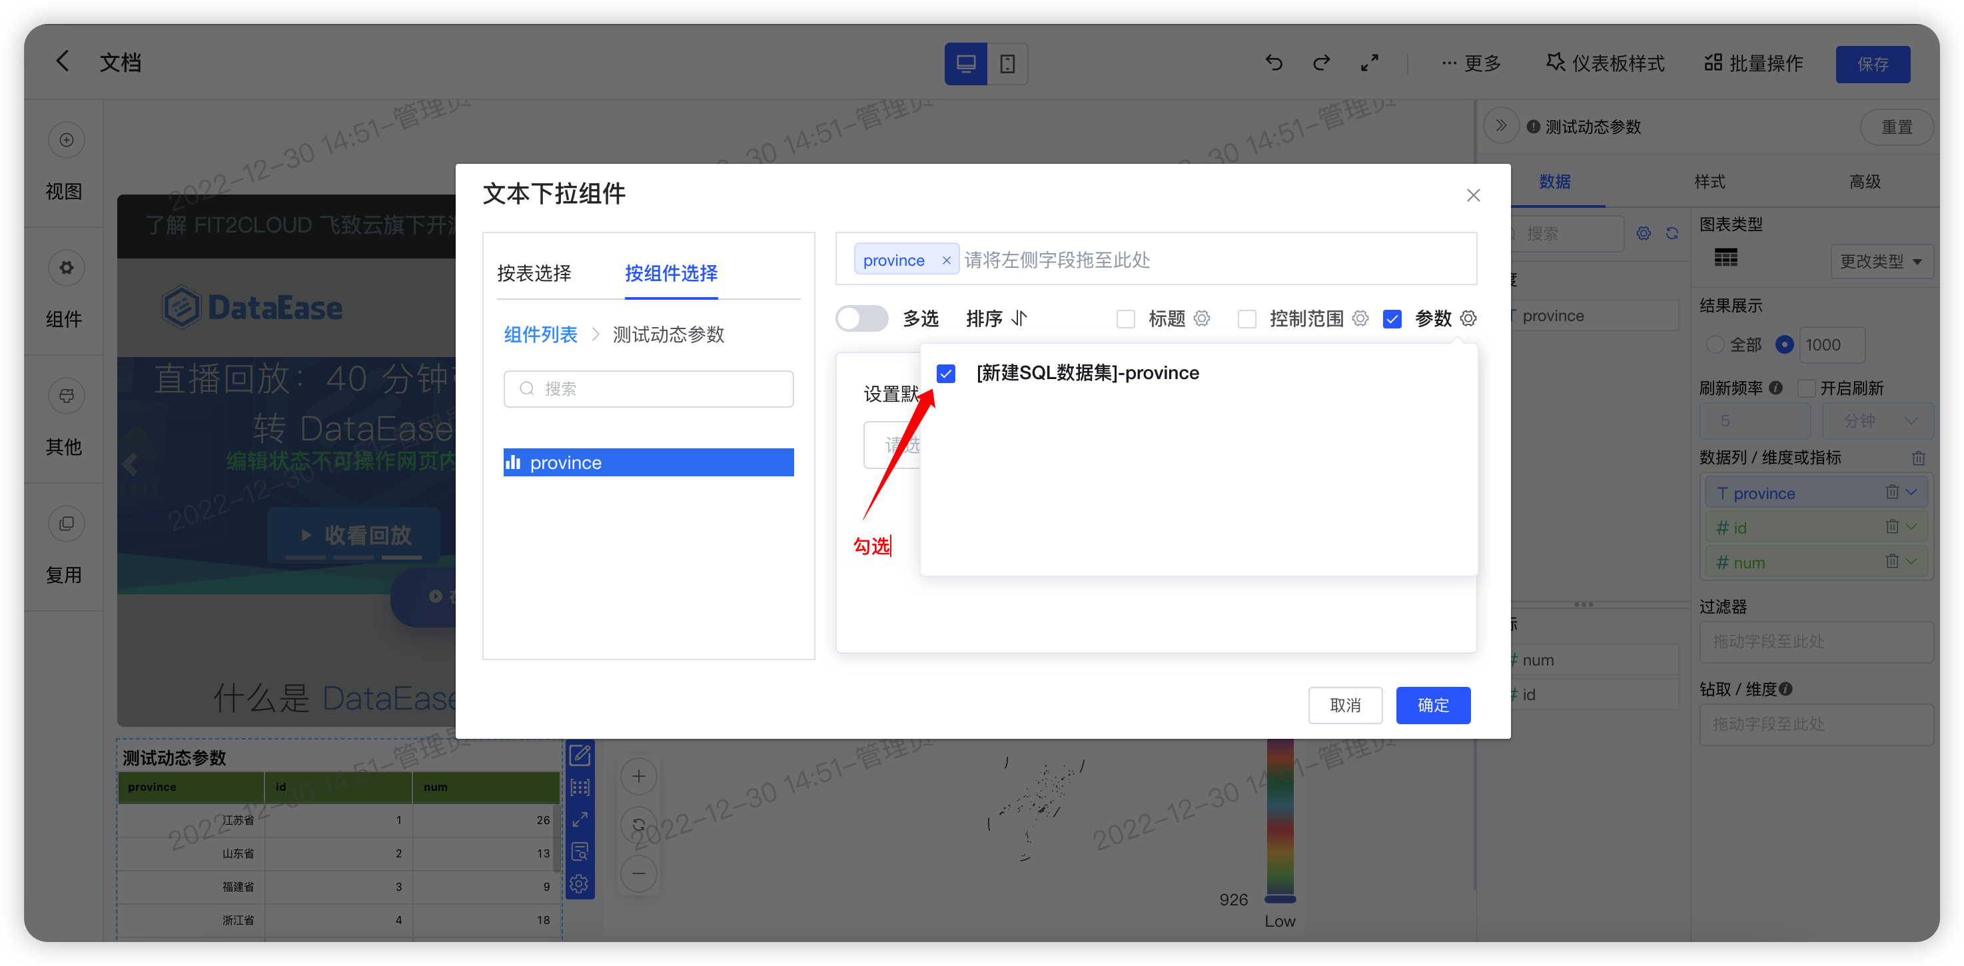1964x966 pixels.
Task: Click the 保存 save button
Action: [1873, 64]
